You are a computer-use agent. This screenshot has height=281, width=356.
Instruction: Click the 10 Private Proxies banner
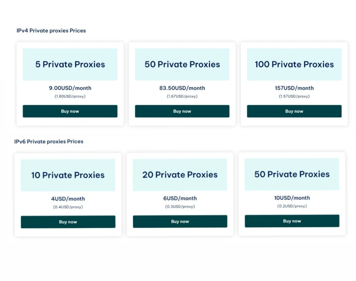tap(68, 175)
